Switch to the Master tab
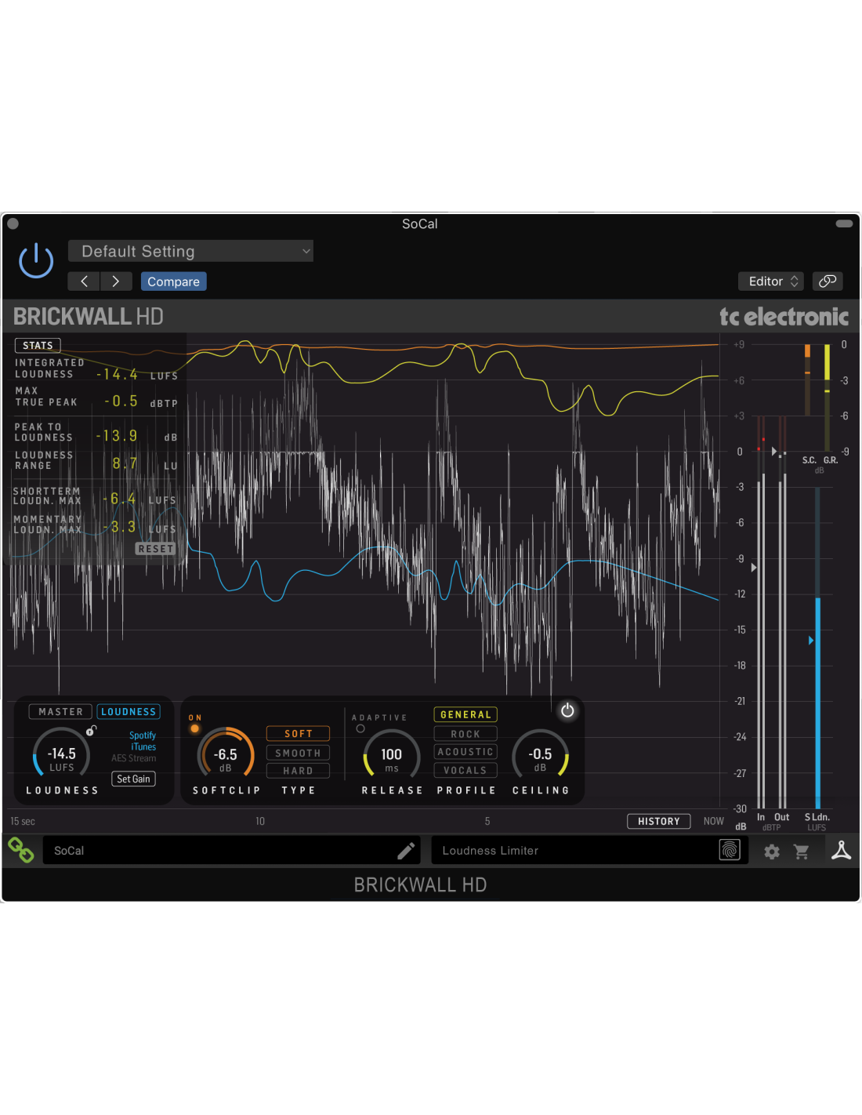Image resolution: width=862 pixels, height=1115 pixels. 61,712
